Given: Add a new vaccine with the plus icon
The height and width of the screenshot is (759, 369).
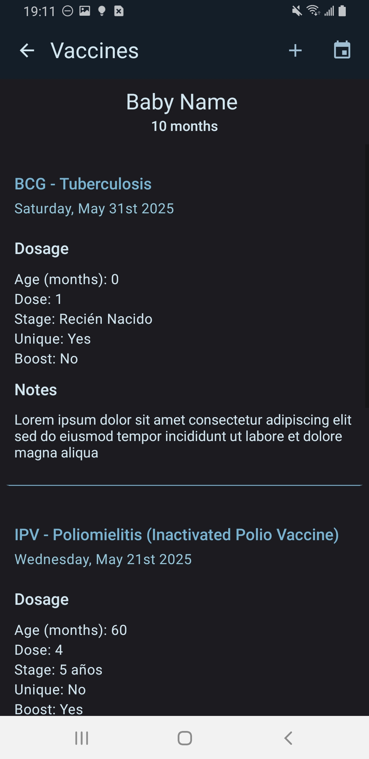Looking at the screenshot, I should pyautogui.click(x=295, y=51).
